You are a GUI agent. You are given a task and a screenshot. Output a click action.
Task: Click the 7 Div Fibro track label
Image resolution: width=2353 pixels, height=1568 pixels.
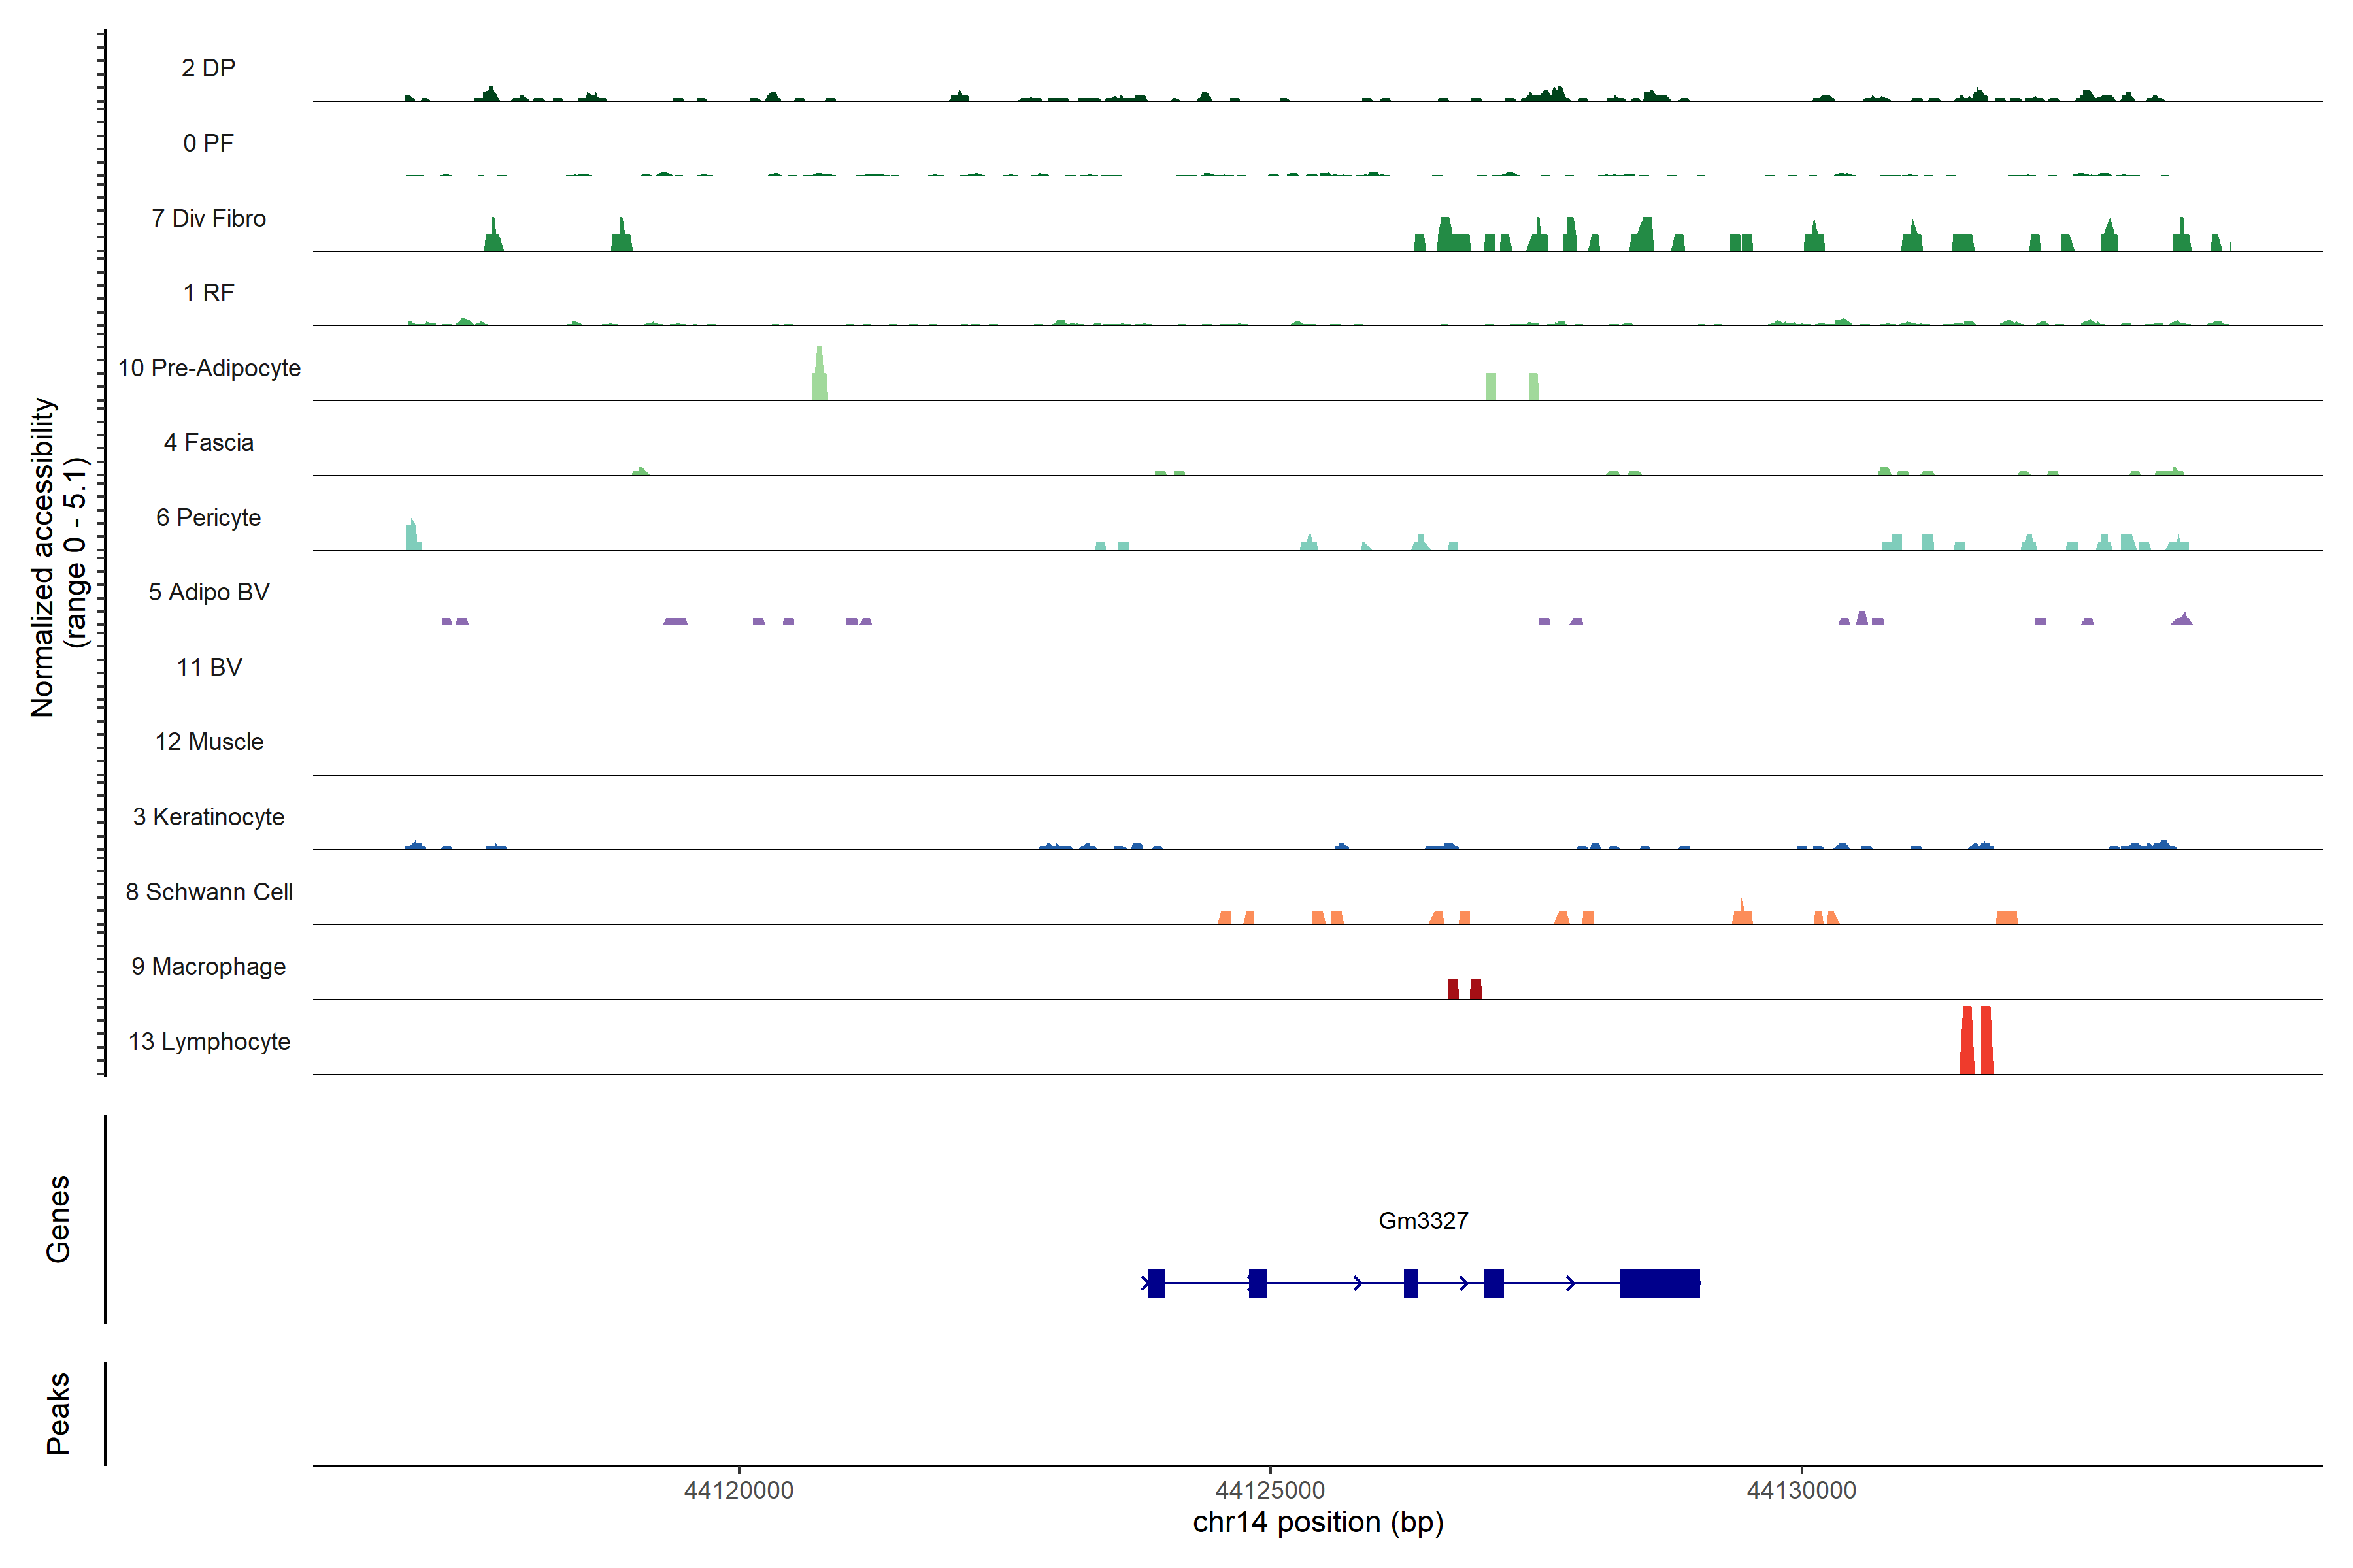click(x=208, y=218)
